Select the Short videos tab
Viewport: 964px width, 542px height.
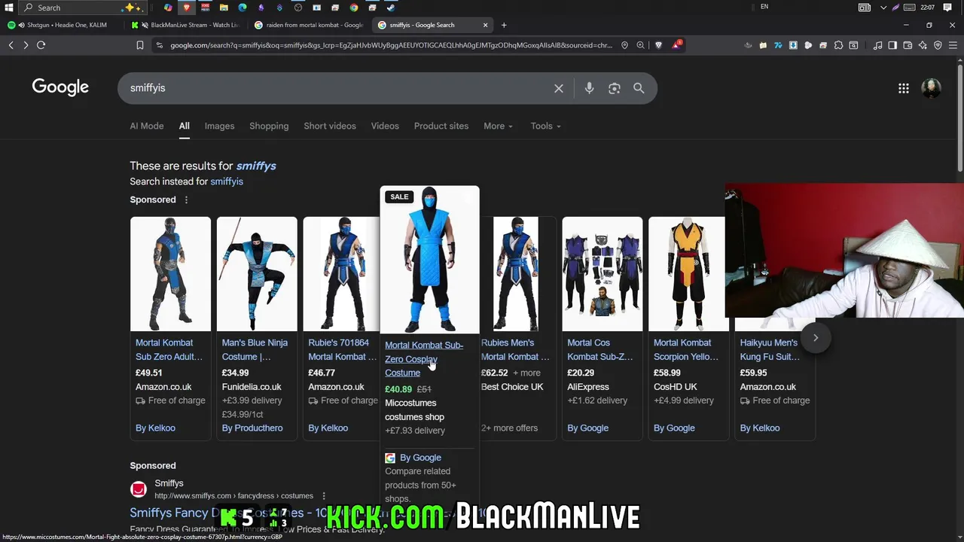(330, 126)
